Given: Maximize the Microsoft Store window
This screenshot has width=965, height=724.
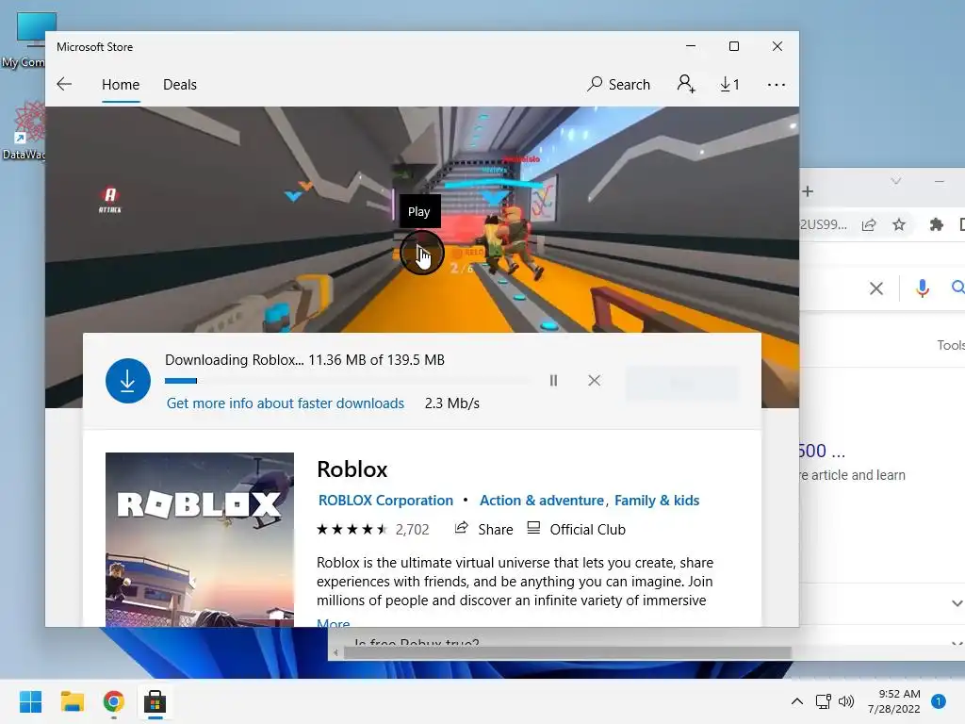Looking at the screenshot, I should point(733,46).
